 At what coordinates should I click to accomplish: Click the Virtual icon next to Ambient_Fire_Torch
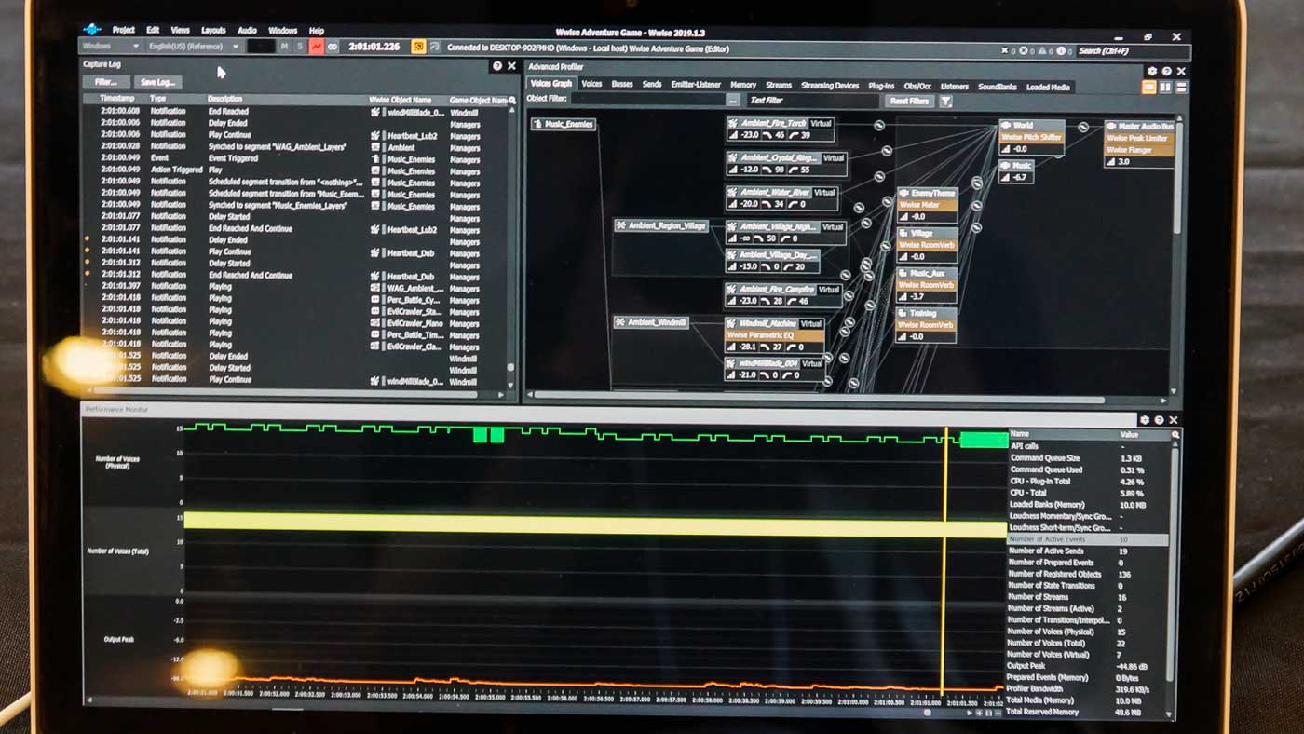pyautogui.click(x=821, y=123)
